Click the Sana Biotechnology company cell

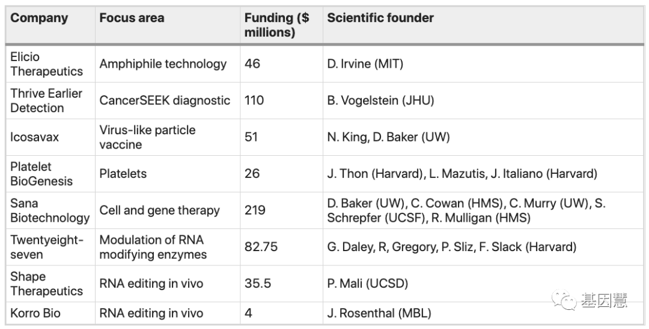point(50,210)
